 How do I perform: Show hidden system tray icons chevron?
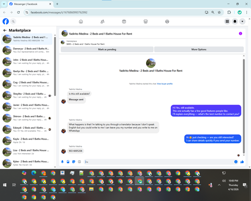pyautogui.click(x=219, y=185)
